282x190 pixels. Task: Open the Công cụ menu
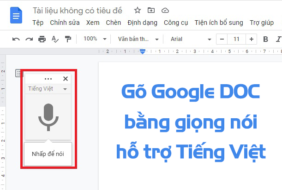coord(176,23)
